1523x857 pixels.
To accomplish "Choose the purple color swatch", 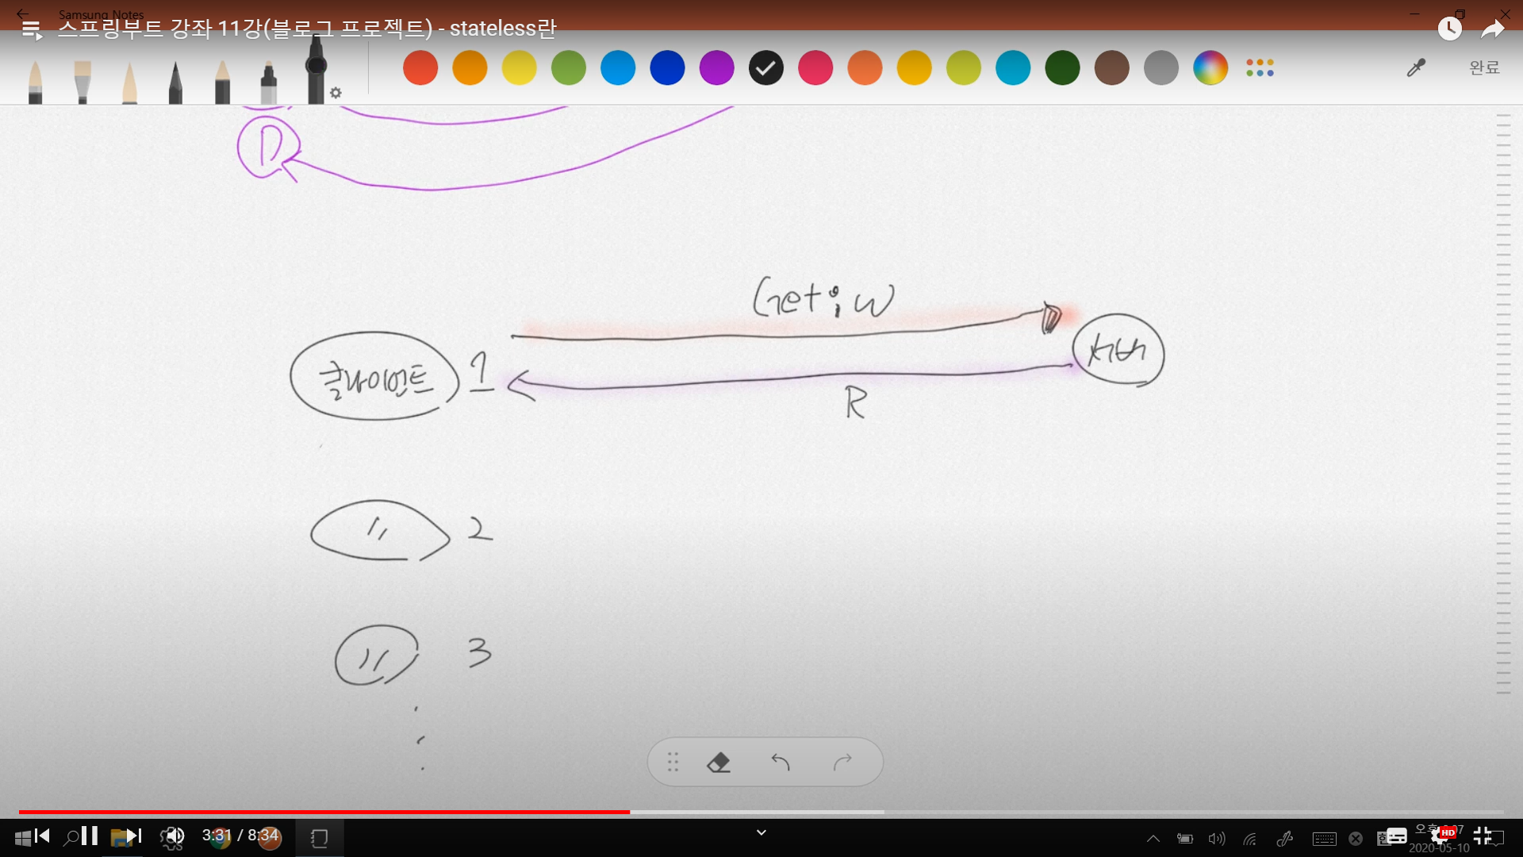I will (x=716, y=67).
